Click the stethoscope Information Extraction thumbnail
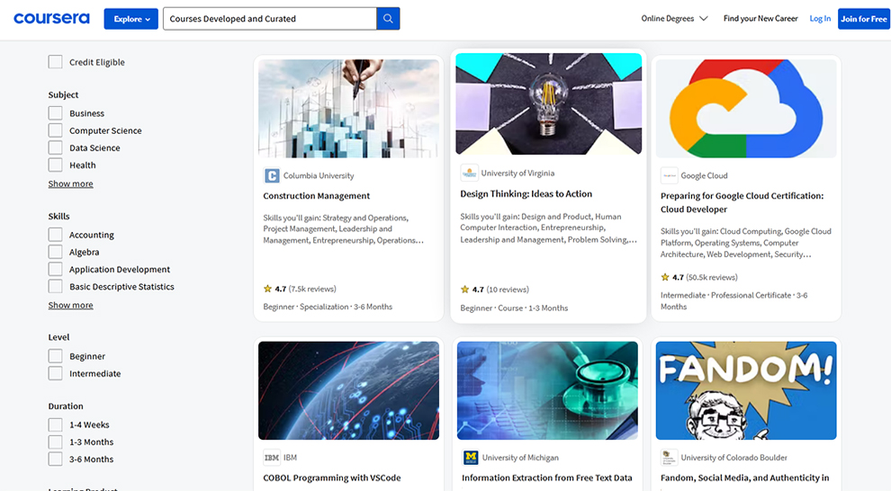This screenshot has width=891, height=491. pyautogui.click(x=547, y=390)
